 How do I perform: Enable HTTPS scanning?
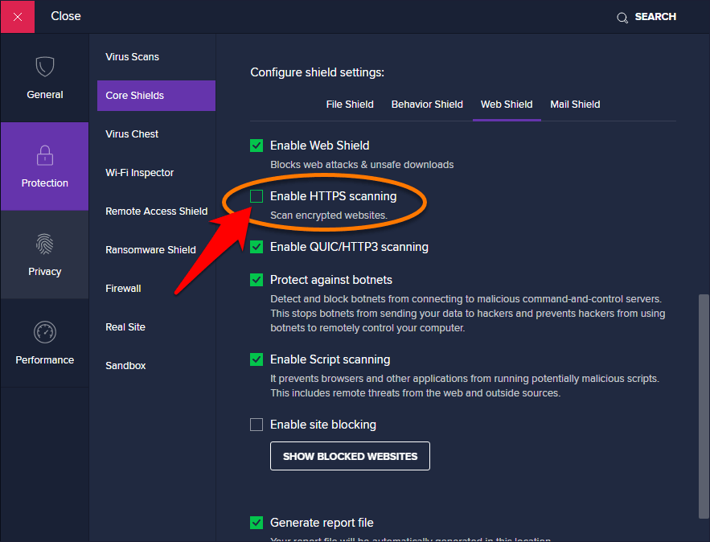point(256,195)
